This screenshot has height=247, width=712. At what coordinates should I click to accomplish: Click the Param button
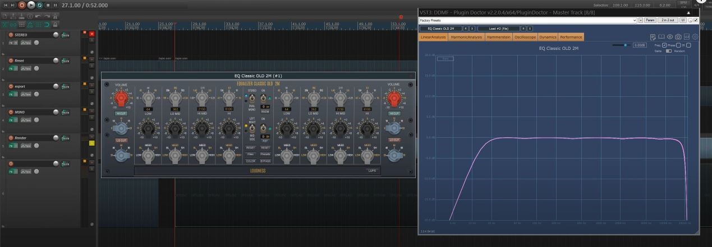650,20
